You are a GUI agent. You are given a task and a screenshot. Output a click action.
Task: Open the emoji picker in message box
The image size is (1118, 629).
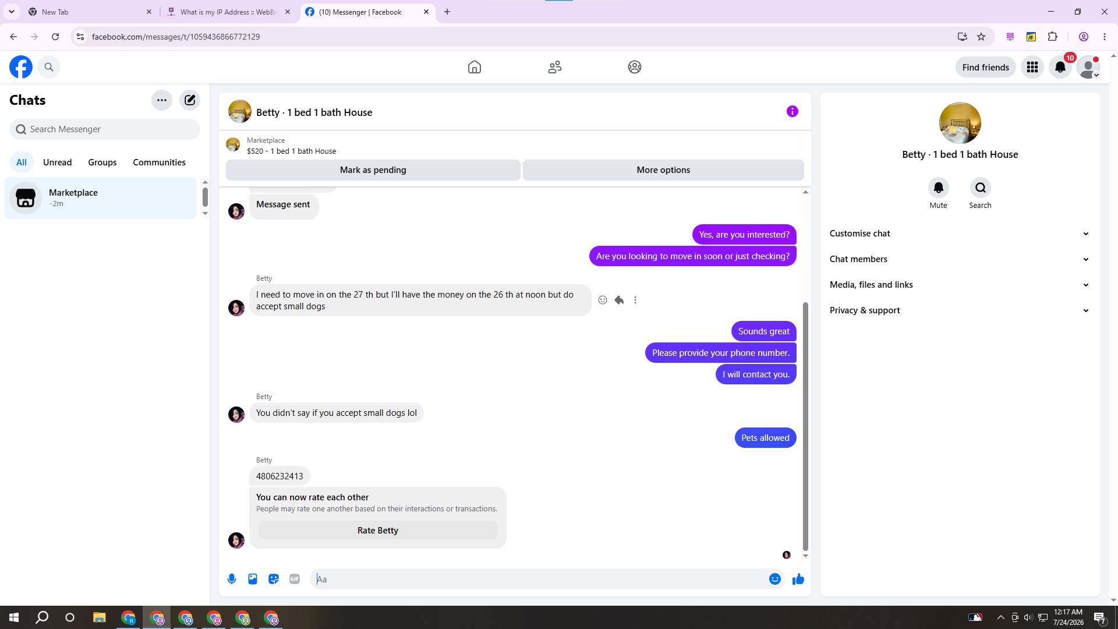(775, 579)
